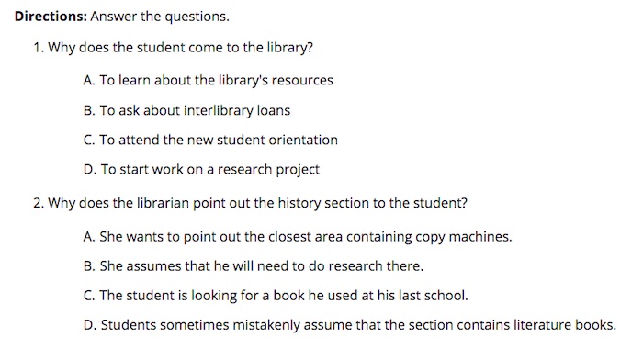Click the letter C under question 2
643x349 pixels.
click(x=88, y=296)
